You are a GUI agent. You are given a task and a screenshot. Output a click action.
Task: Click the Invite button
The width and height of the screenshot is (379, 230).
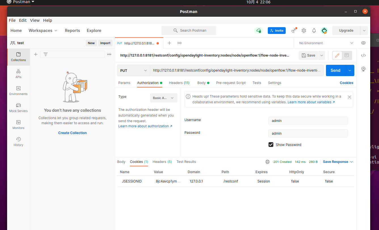click(277, 31)
